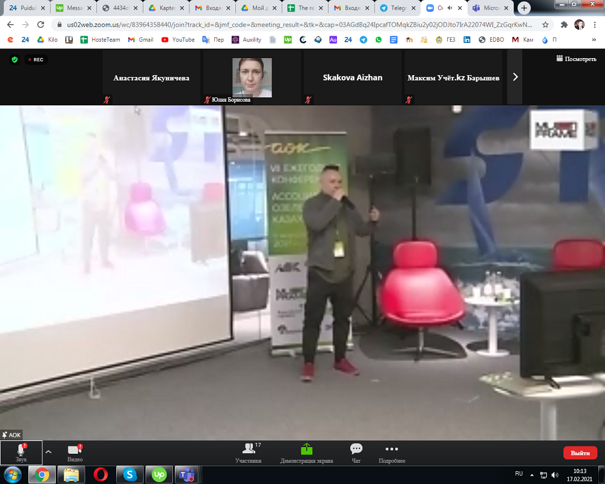Open the Chrome extensions puzzle icon
605x484 pixels.
pos(564,25)
